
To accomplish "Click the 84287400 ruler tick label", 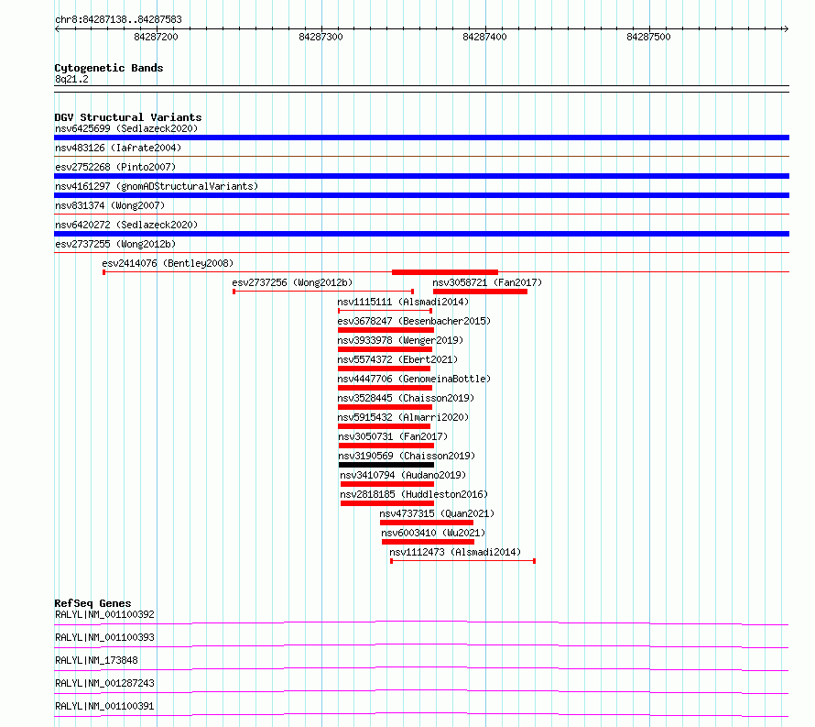I will coord(484,37).
